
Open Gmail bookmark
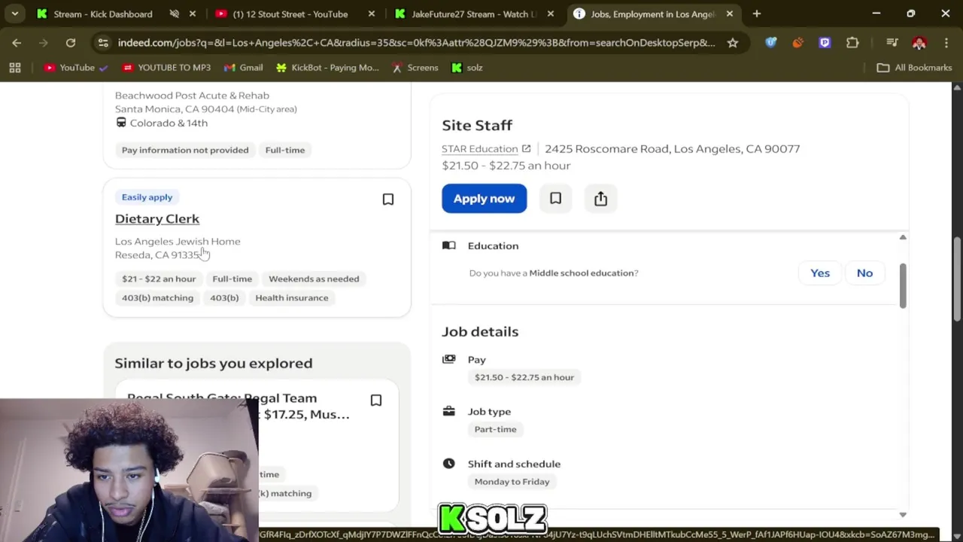[x=244, y=68]
